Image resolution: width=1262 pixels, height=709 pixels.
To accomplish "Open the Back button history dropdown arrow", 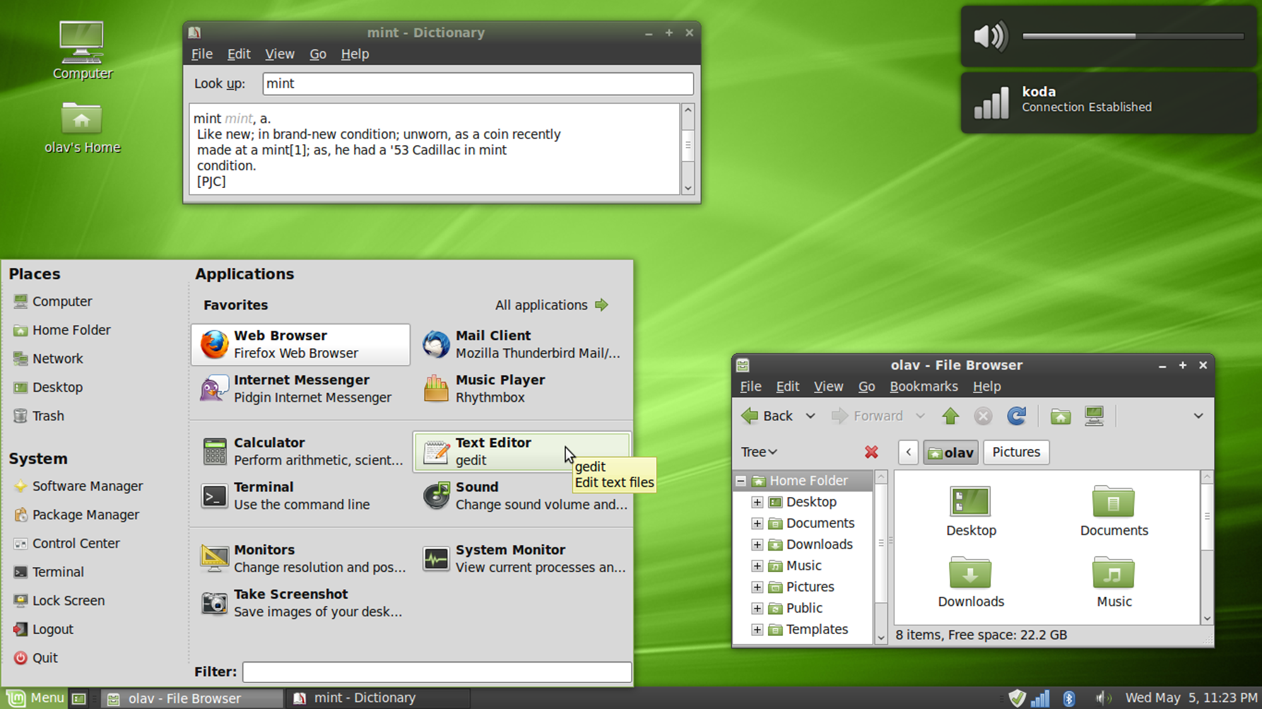I will pos(810,416).
